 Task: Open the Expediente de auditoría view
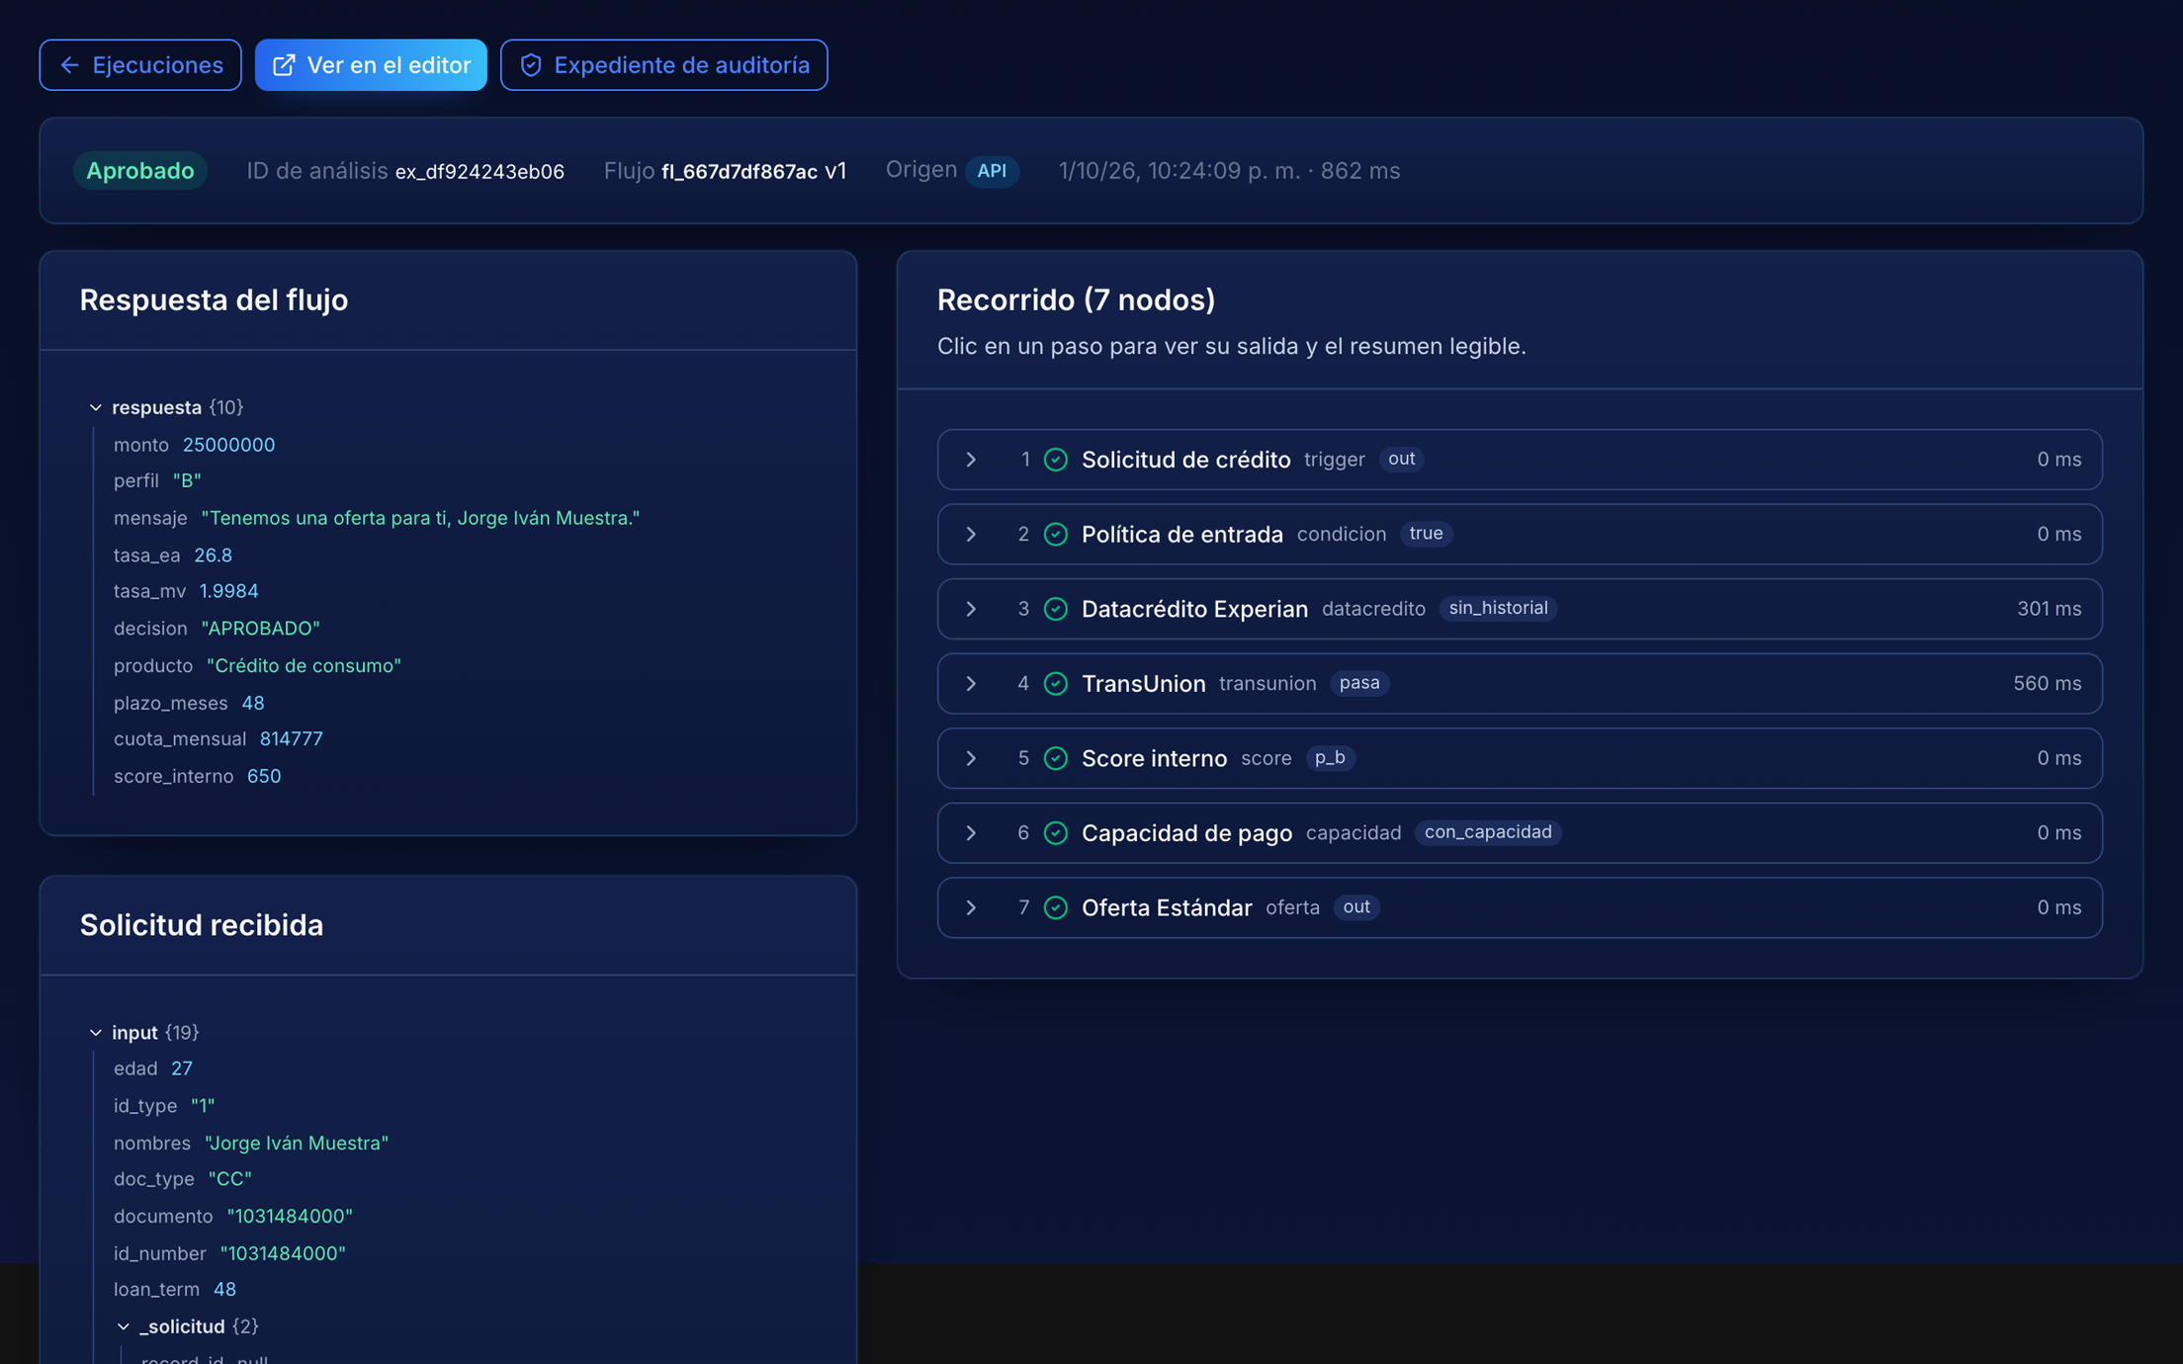click(x=663, y=65)
